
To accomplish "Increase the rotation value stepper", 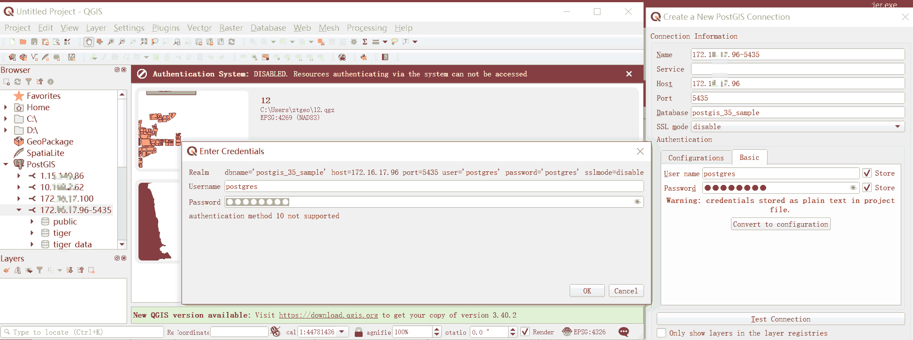I will 513,329.
